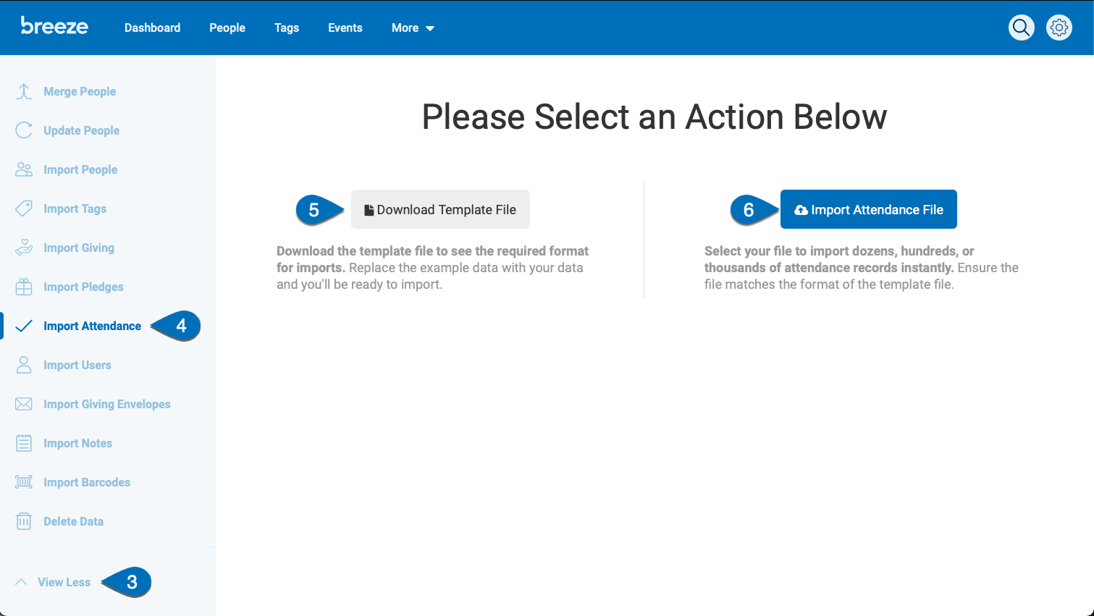Image resolution: width=1094 pixels, height=616 pixels.
Task: Open the Dashboard menu
Action: coord(152,28)
